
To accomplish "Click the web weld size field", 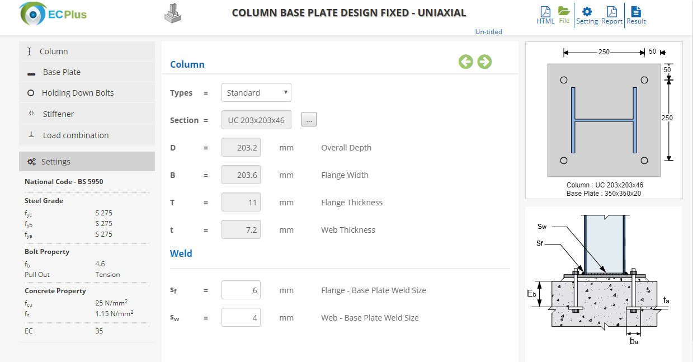I will click(241, 318).
